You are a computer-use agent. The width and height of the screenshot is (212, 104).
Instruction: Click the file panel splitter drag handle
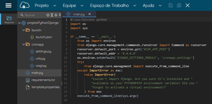(62, 83)
